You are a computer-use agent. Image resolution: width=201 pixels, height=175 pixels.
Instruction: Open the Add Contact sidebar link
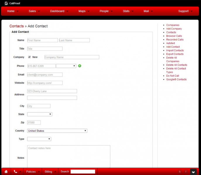pyautogui.click(x=173, y=47)
